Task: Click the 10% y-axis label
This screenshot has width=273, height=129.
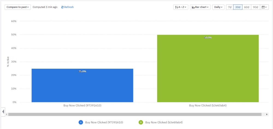Action: pos(14,89)
